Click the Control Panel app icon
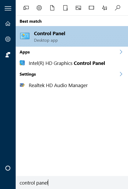 (25, 36)
